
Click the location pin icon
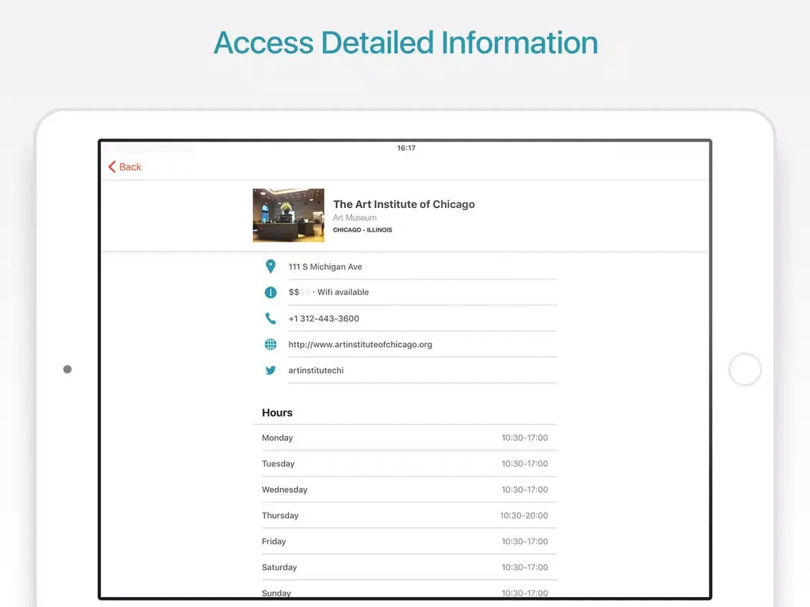[270, 266]
